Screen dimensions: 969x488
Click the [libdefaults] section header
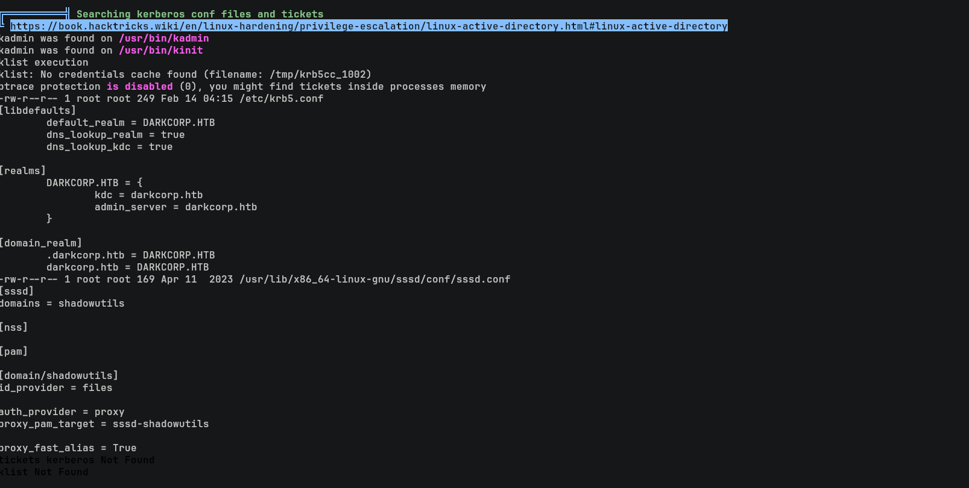click(37, 110)
